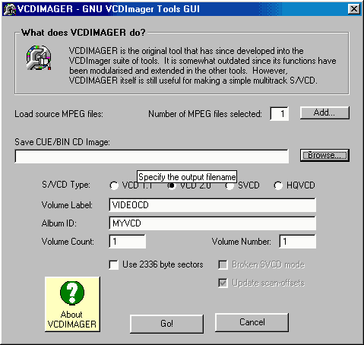Start image creation with Go!
Screen dimensions: 364x345
(166, 324)
